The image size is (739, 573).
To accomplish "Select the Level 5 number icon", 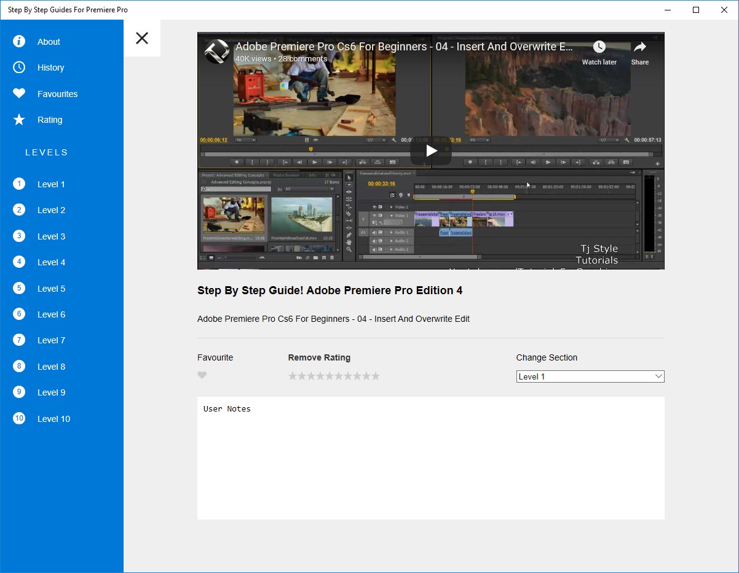I will tap(19, 288).
